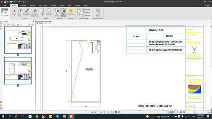212x119 pixels.
Task: Go to the next page
Action: [x=109, y=112]
